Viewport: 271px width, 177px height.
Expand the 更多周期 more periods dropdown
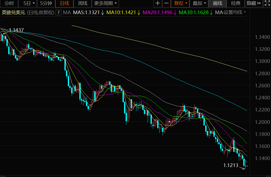point(105,3)
